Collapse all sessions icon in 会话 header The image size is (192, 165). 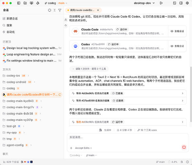click(x=54, y=10)
